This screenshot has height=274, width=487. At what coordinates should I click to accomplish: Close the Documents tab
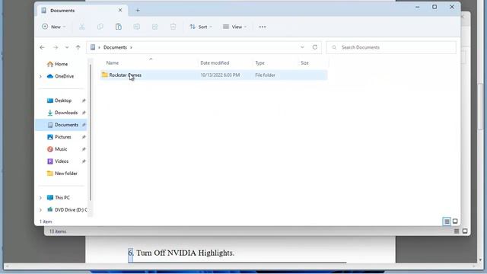coord(120,10)
